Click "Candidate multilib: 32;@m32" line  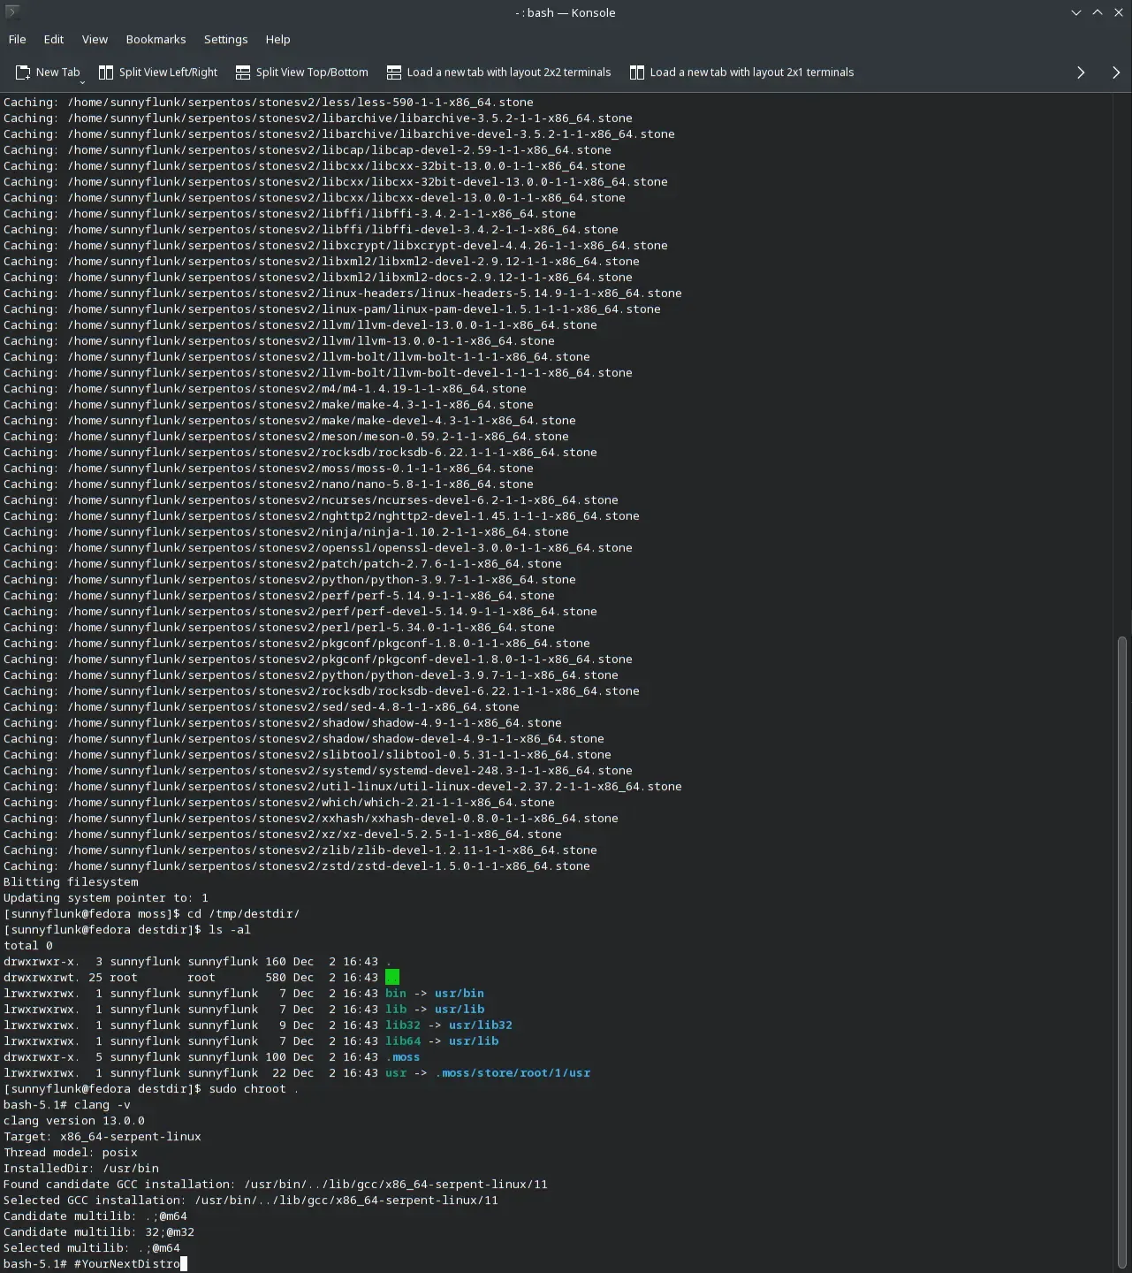coord(99,1232)
